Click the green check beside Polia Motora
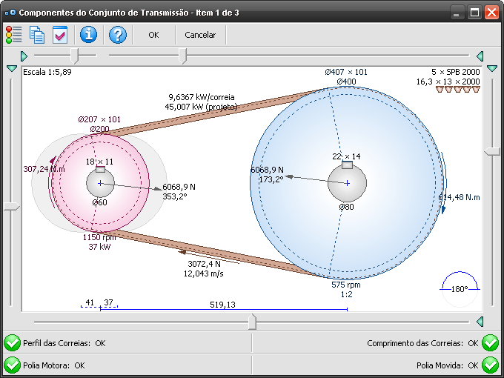The image size is (504, 378). coord(12,365)
